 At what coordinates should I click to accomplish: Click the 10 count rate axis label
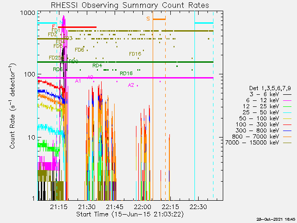point(32,138)
